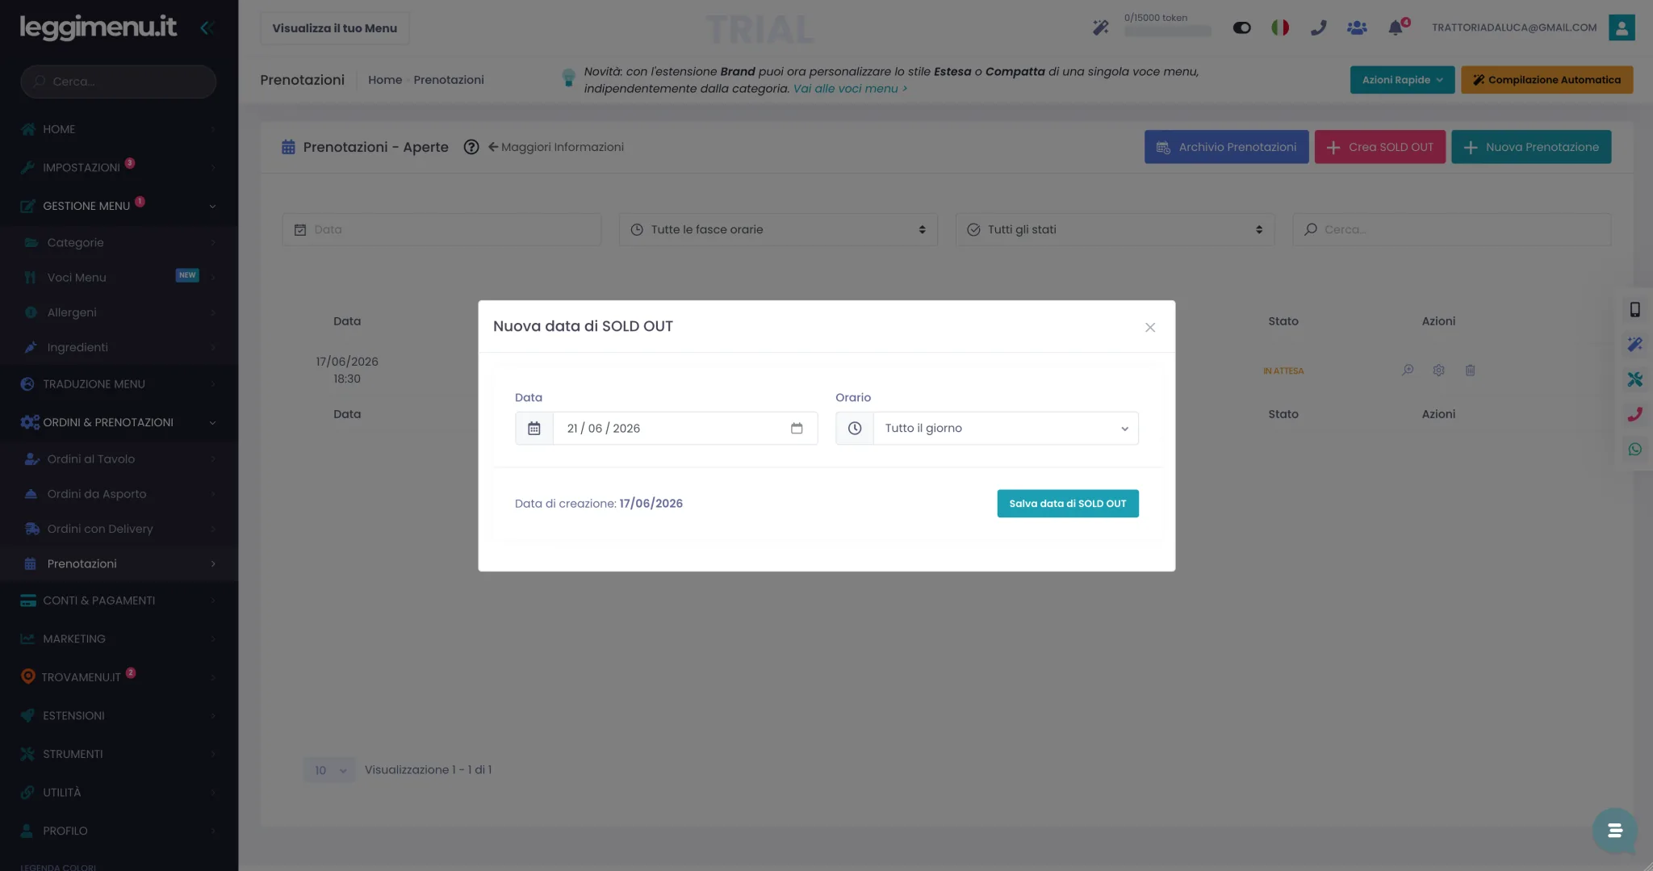This screenshot has width=1653, height=871.
Task: Open TROVAMENU.IT sidebar section
Action: [119, 677]
